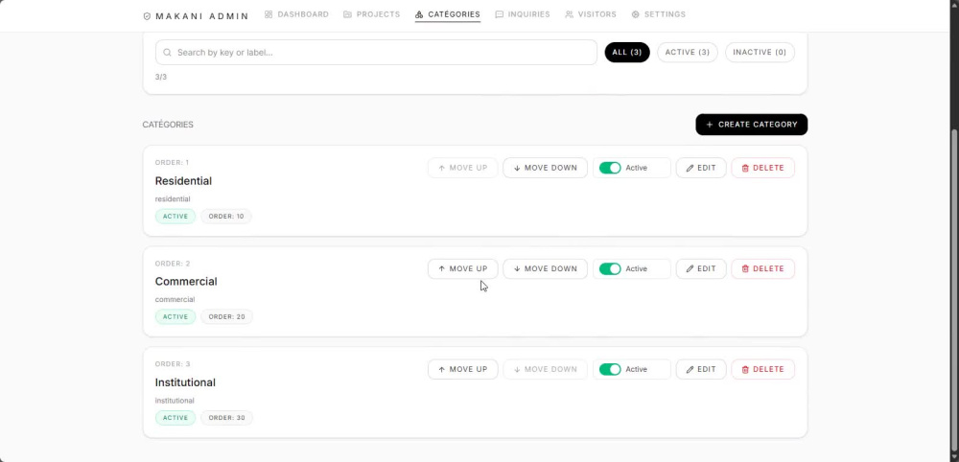Click the down arrow icon for Commercial

517,269
